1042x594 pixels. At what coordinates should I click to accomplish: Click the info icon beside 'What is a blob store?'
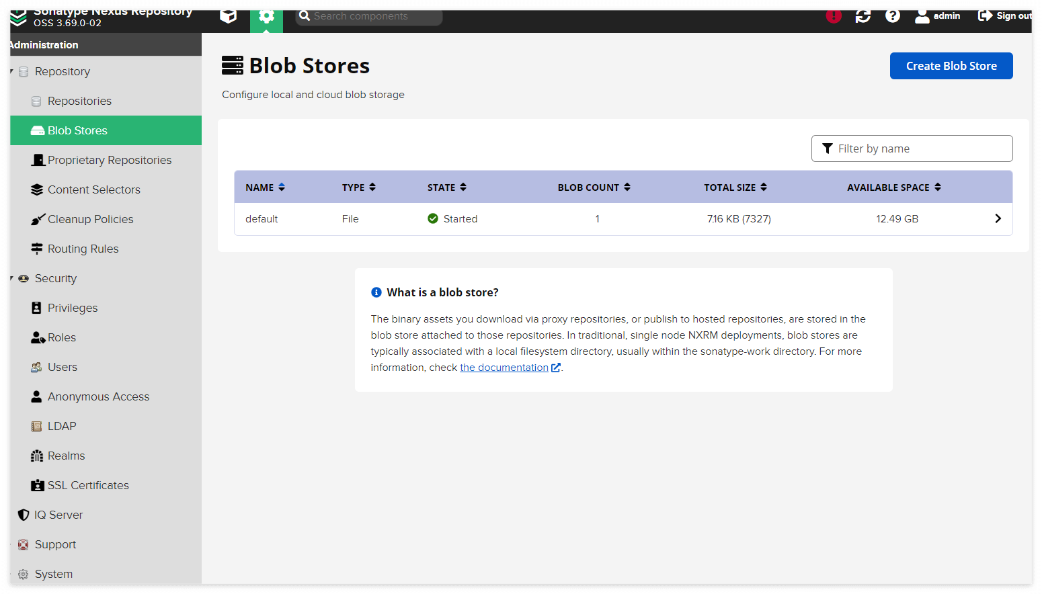tap(376, 292)
